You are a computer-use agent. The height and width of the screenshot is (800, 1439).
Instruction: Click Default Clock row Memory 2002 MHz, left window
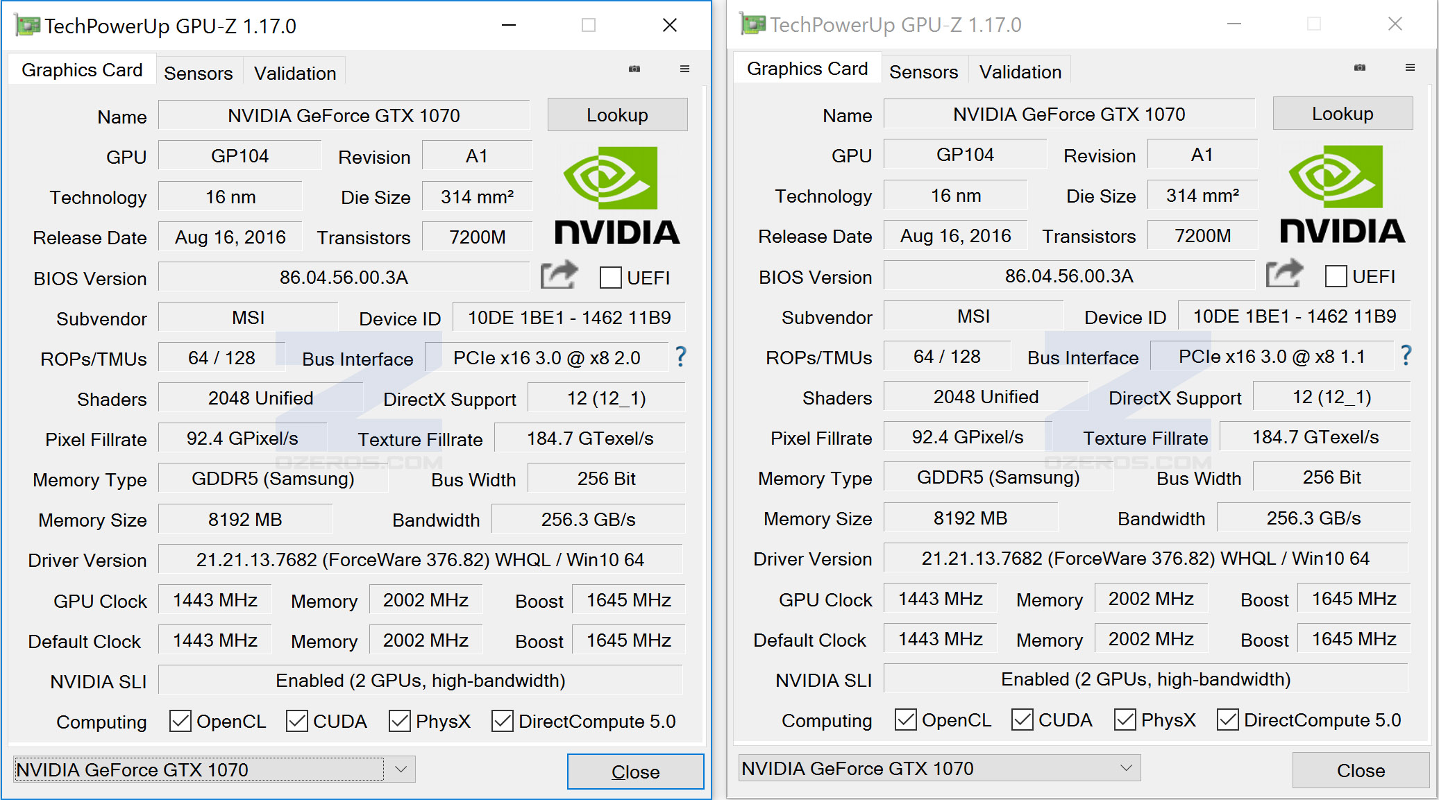(426, 640)
